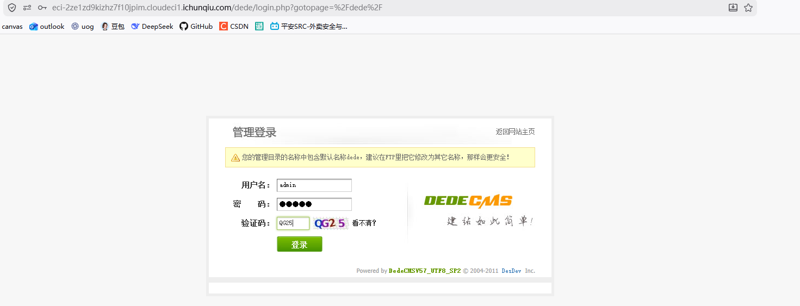The image size is (800, 306).
Task: Open the canvas bookmark
Action: pyautogui.click(x=12, y=26)
